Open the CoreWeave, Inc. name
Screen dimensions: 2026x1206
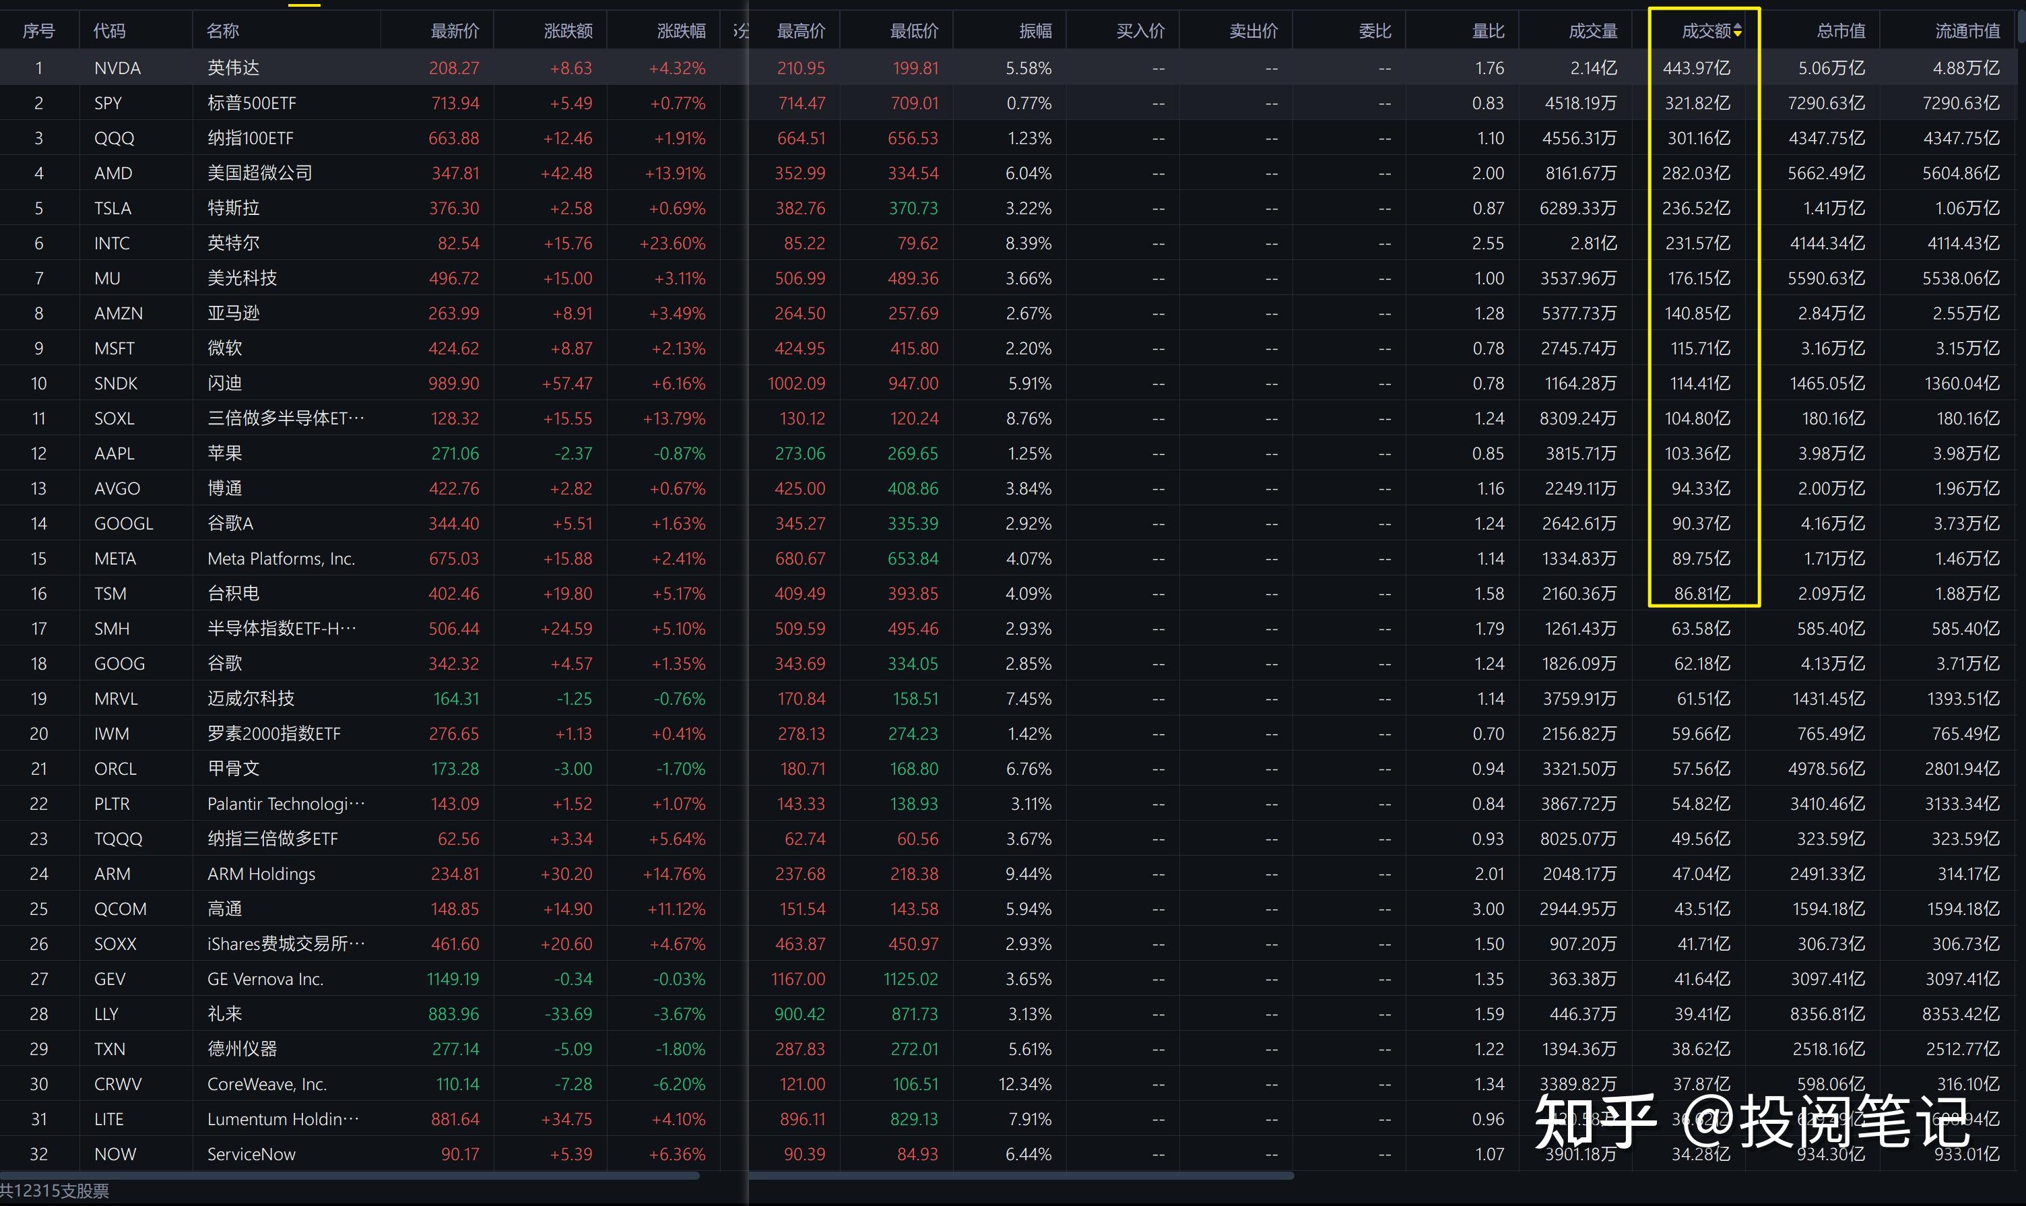[267, 1083]
